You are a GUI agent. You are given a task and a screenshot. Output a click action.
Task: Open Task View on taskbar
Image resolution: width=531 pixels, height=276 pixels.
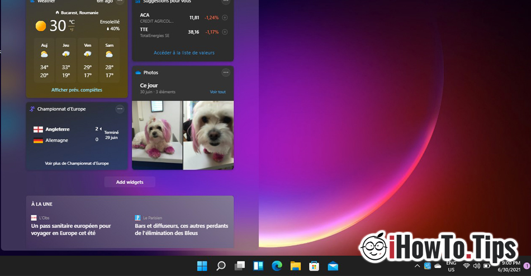click(239, 266)
